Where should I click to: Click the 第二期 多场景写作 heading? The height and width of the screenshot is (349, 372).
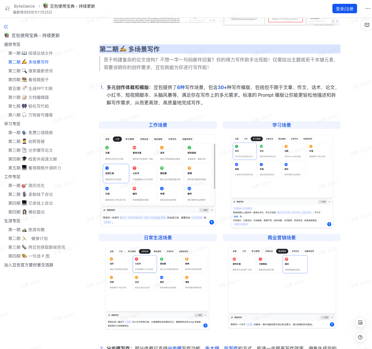click(129, 49)
